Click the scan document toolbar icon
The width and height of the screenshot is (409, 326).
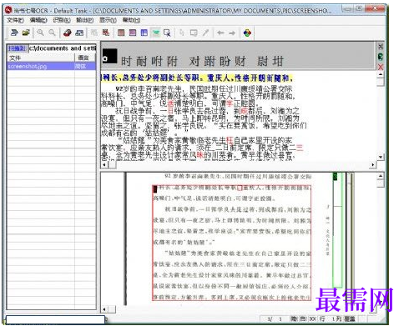tap(14, 33)
